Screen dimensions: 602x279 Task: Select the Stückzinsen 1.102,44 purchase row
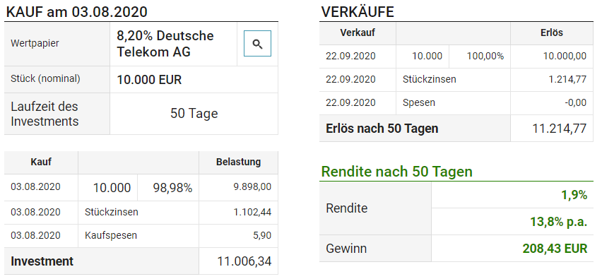(x=141, y=213)
